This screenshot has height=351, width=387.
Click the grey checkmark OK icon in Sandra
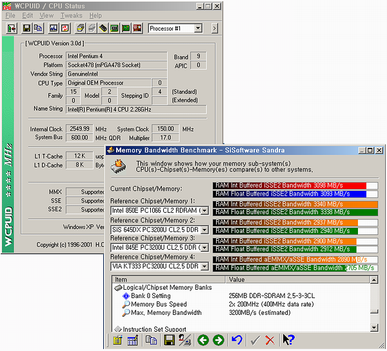coord(255,341)
